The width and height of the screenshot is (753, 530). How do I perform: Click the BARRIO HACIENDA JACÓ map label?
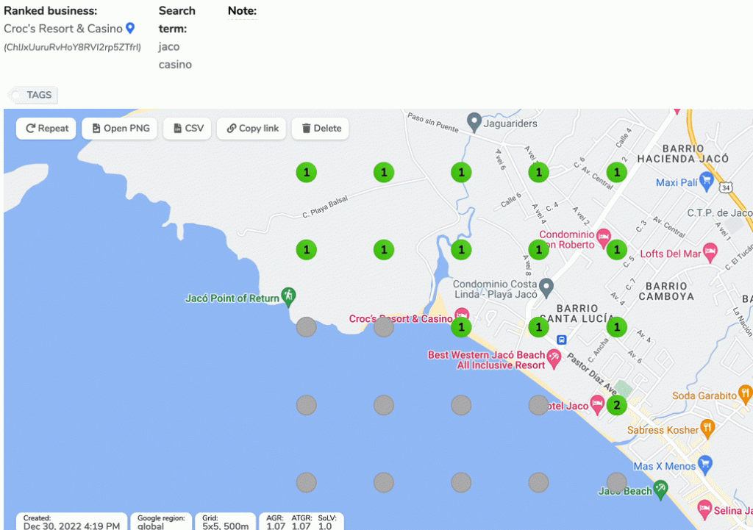pos(682,154)
